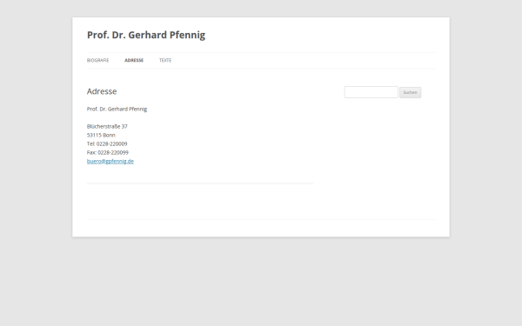The height and width of the screenshot is (326, 522).
Task: Click the Adresse page heading
Action: click(x=102, y=91)
